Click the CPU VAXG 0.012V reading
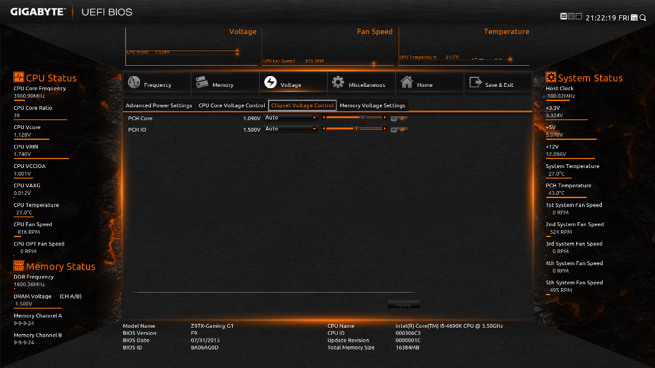 [x=22, y=193]
